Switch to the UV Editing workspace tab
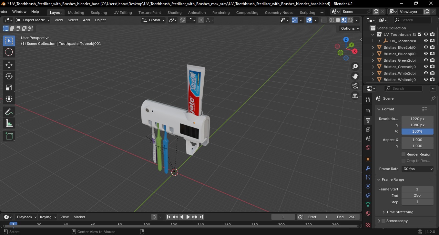The height and width of the screenshot is (235, 439). tap(123, 13)
